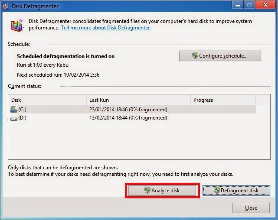
Task: Click the Scheduled defragmentation is turned on text
Action: tap(65, 56)
